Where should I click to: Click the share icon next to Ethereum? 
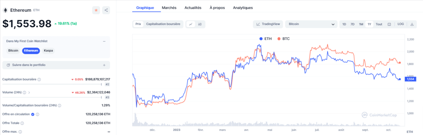point(106,10)
